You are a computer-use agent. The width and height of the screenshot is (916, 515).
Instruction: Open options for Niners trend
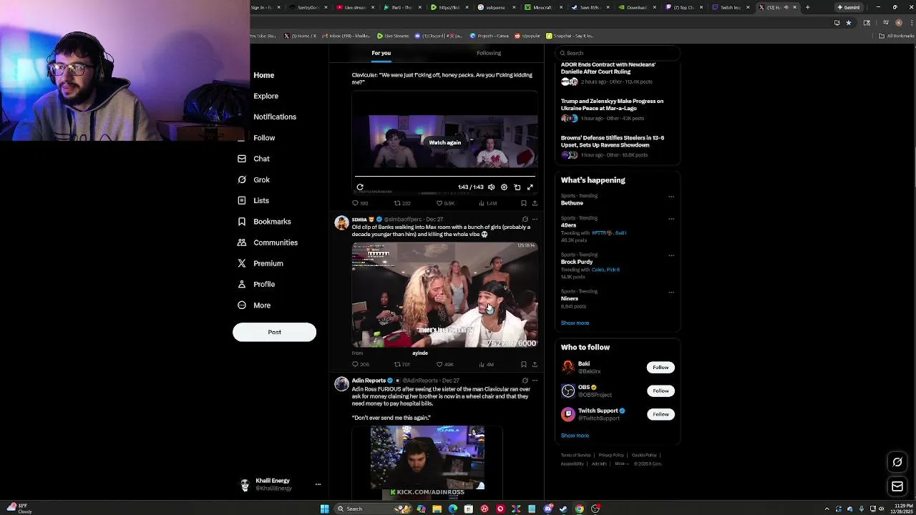click(671, 292)
